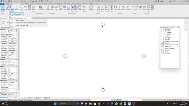Image resolution: width=189 pixels, height=106 pixels.
Task: Choose Wall: Structural from the dropdown menu
Action: (17, 14)
